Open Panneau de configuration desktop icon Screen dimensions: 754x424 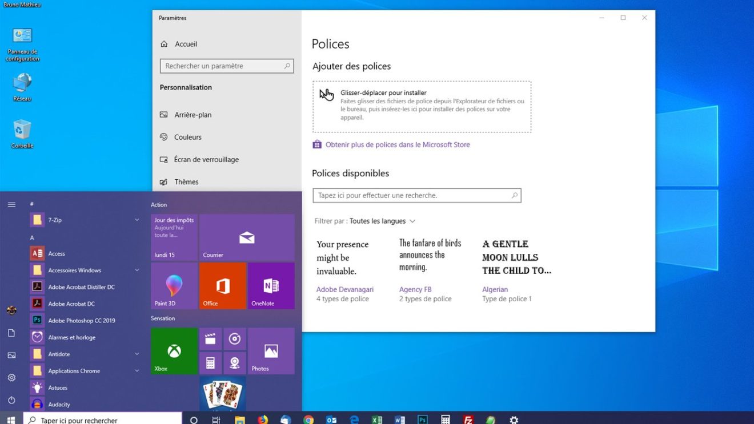pos(23,44)
